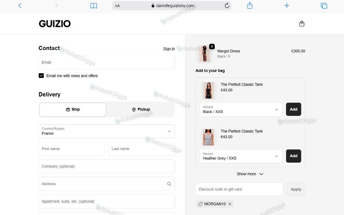This screenshot has width=344, height=215.
Task: Tap Safari's forward arrow
Action: tap(57, 6)
